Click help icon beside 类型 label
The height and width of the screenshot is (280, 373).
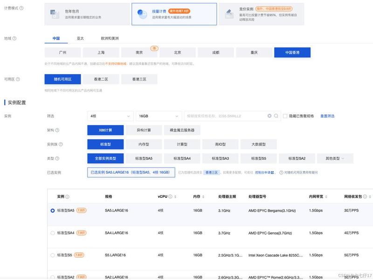click(57, 158)
